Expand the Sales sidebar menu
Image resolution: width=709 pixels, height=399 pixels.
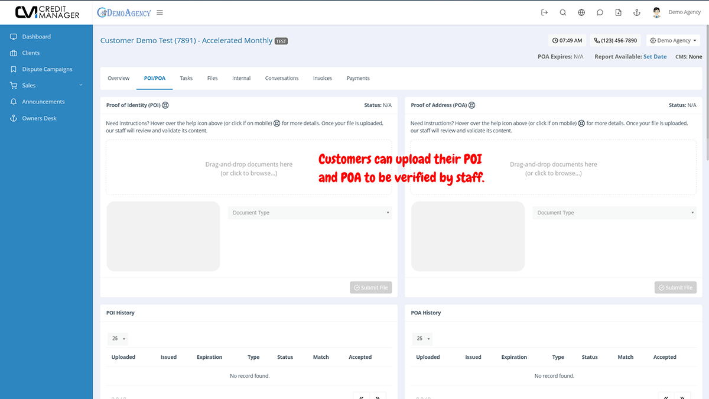[x=46, y=86]
